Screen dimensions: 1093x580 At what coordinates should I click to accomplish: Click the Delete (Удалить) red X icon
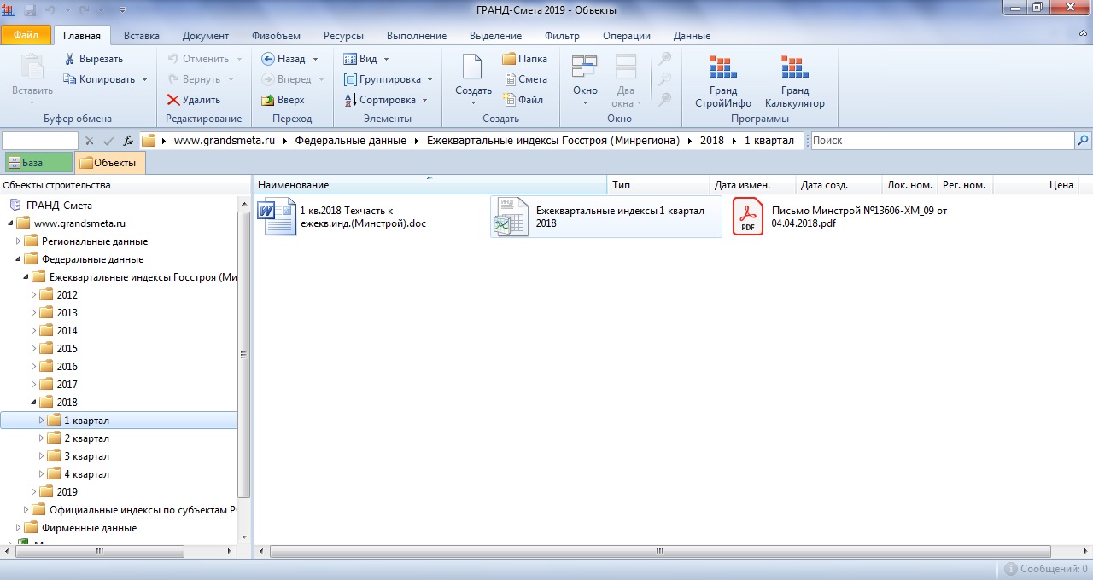[173, 100]
